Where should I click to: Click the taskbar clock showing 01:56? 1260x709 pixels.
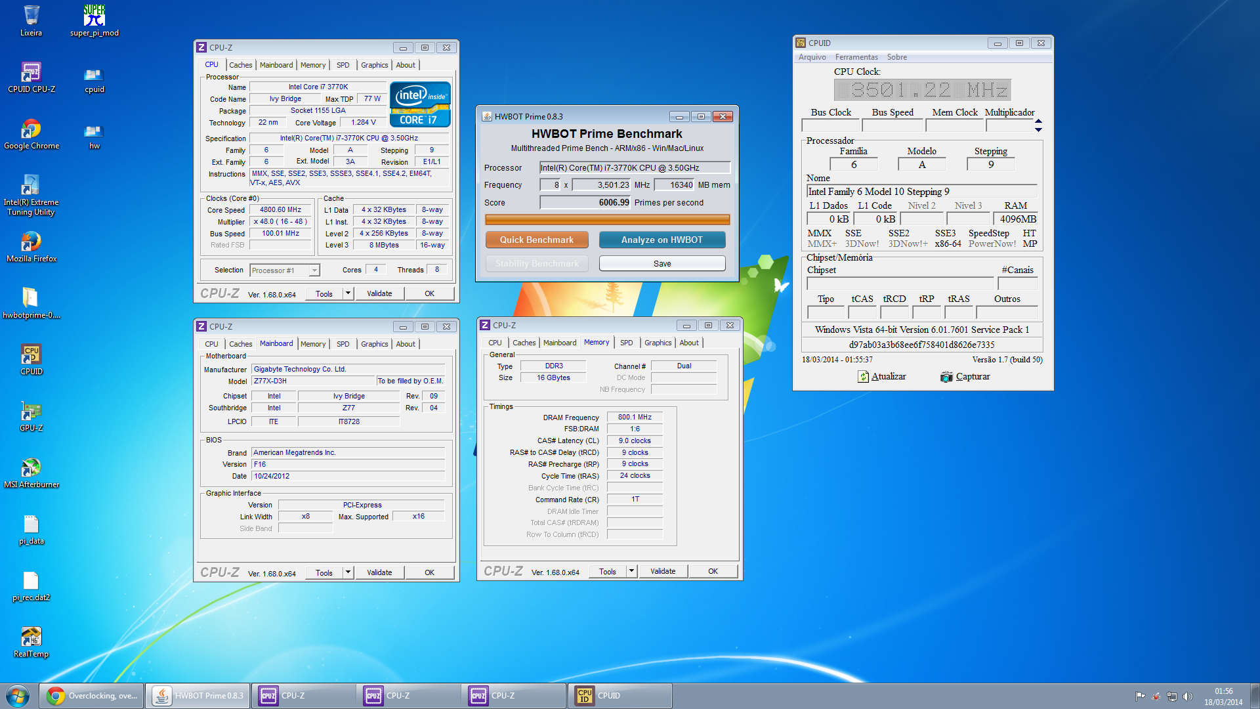click(1223, 697)
